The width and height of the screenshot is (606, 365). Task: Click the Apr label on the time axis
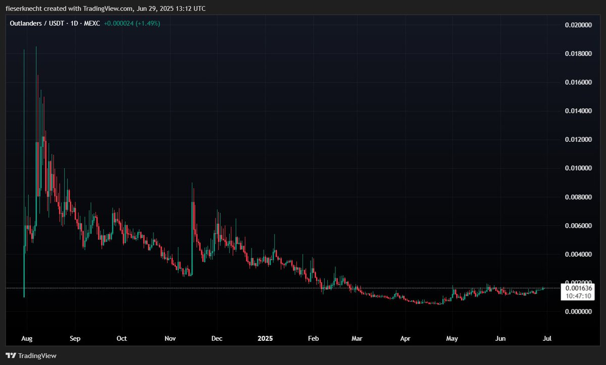click(405, 339)
